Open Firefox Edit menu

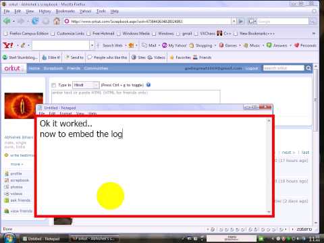18,11
